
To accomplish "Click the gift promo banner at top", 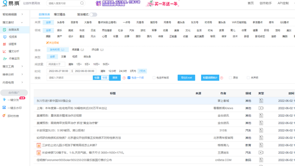I will (118, 3).
